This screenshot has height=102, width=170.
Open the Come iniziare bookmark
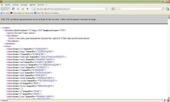point(16,13)
